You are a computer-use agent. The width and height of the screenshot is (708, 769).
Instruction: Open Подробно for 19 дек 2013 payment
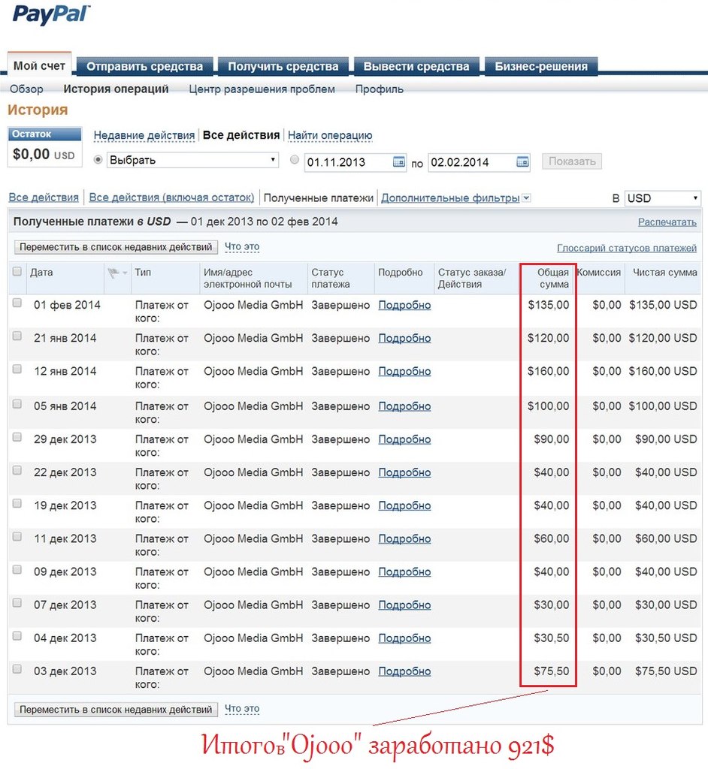click(x=404, y=505)
